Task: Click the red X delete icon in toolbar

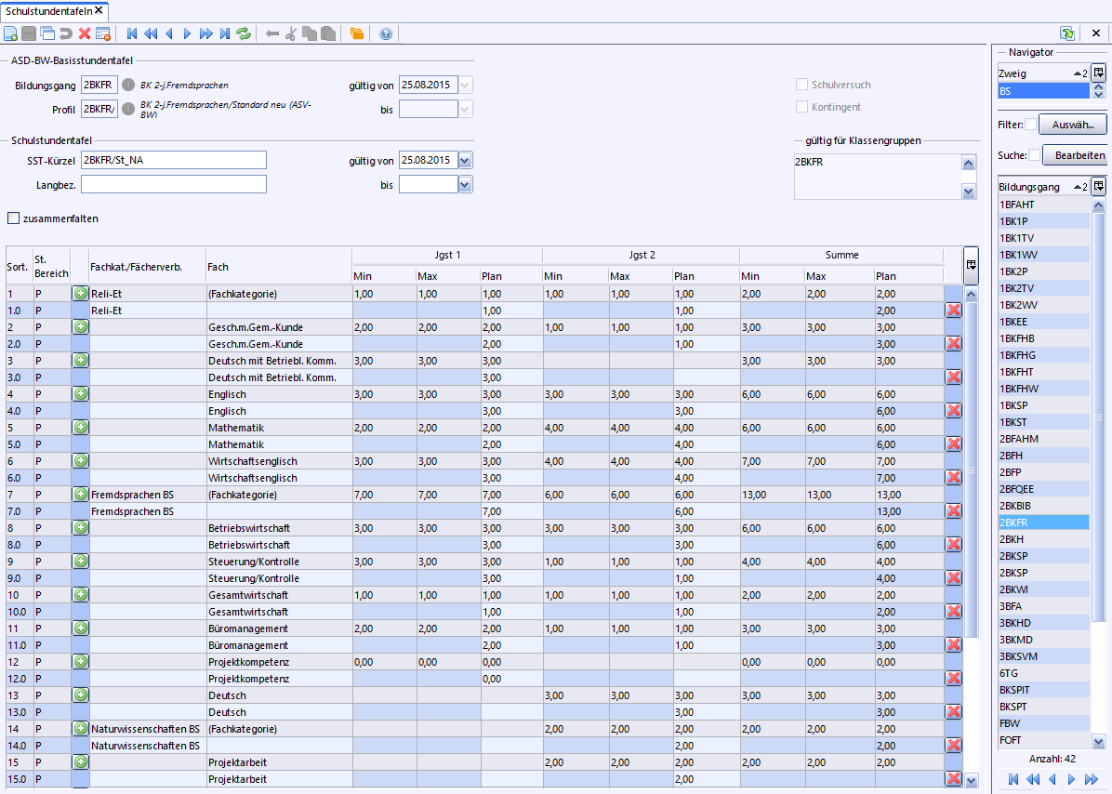Action: coord(85,33)
